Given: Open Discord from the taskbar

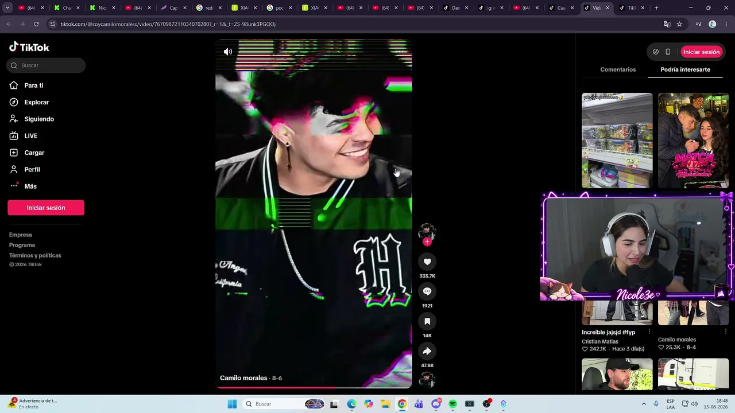Looking at the screenshot, I should coord(436,404).
